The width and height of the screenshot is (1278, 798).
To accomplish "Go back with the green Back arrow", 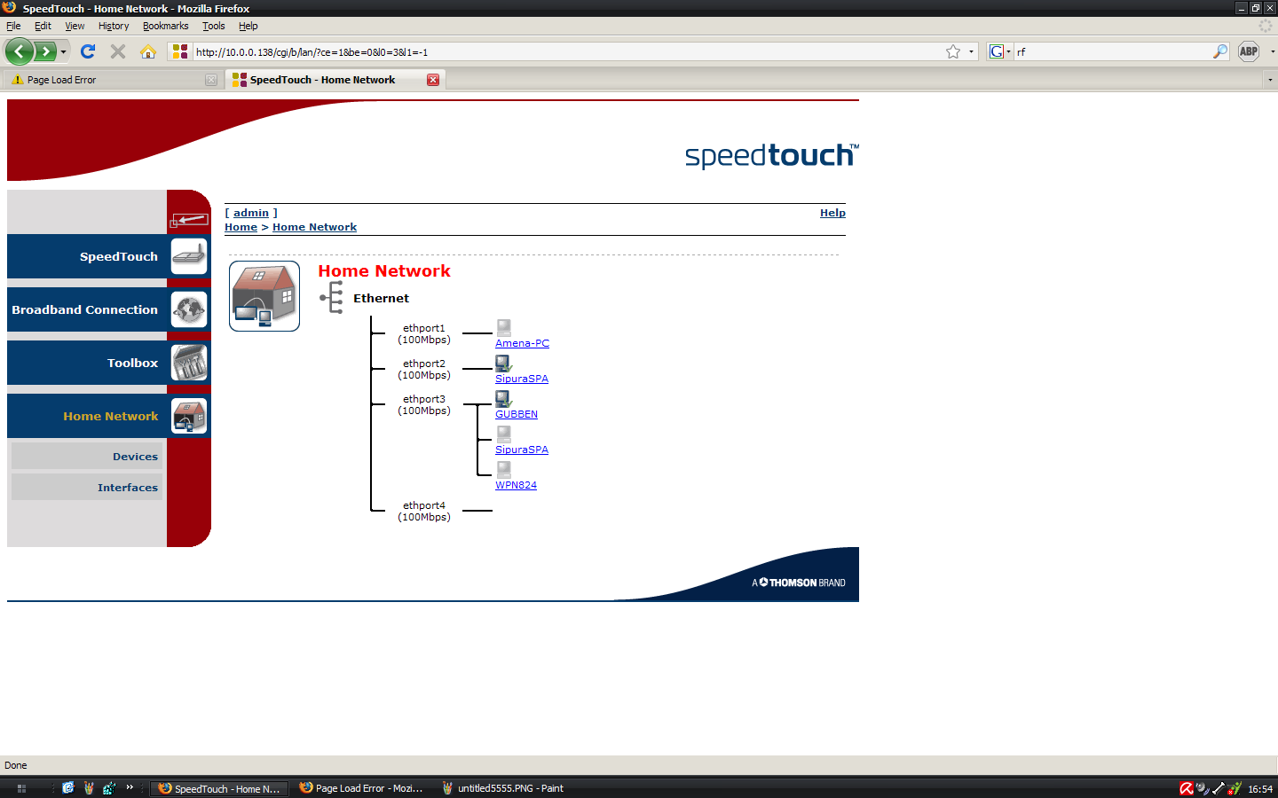I will (20, 51).
